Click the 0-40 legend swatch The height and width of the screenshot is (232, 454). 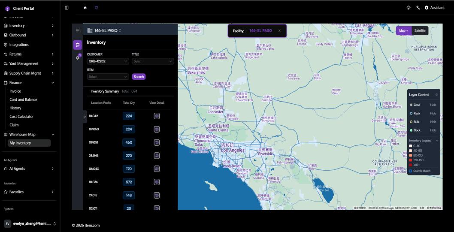click(x=410, y=146)
